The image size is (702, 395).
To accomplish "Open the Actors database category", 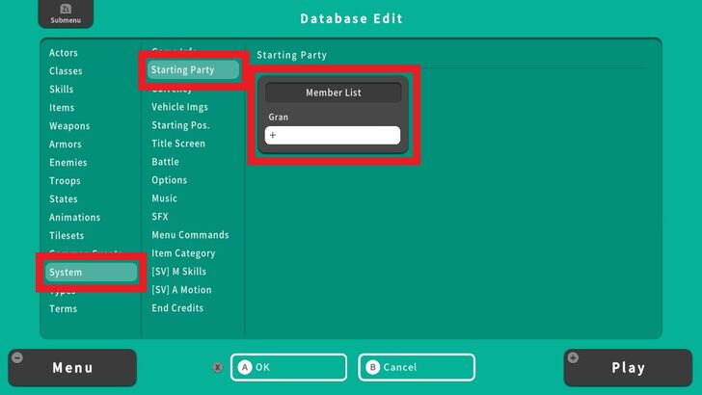I will [x=64, y=53].
